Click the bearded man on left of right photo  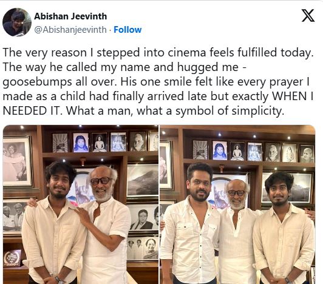tap(191, 223)
